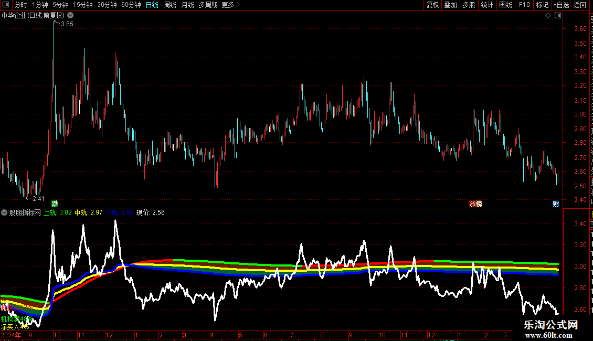Open the 统计 statistics tool
The width and height of the screenshot is (593, 341).
pos(486,5)
